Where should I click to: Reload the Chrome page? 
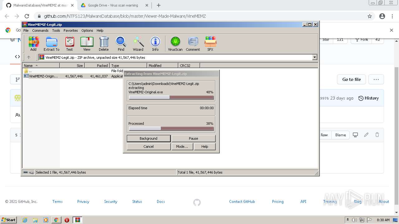coord(27,16)
